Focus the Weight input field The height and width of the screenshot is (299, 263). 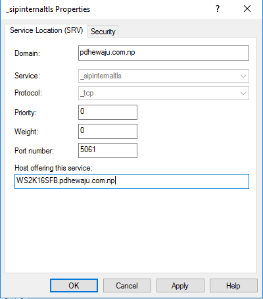[x=108, y=131]
